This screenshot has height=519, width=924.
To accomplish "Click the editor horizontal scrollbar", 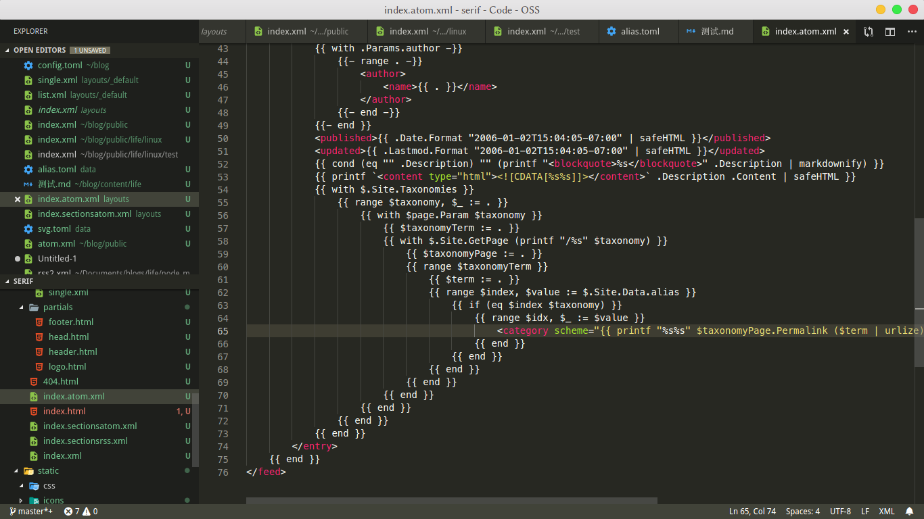I will pos(451,501).
